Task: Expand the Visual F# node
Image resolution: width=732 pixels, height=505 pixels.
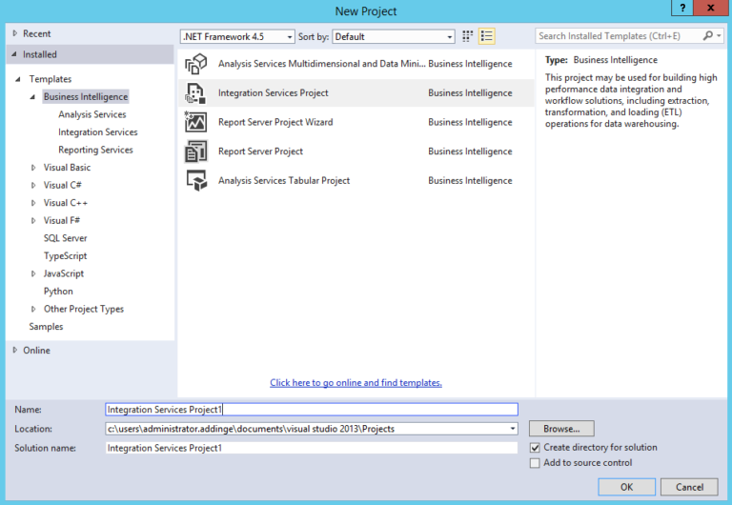Action: click(x=33, y=221)
